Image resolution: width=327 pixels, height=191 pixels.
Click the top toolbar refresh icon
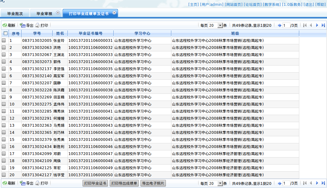tap(5, 26)
